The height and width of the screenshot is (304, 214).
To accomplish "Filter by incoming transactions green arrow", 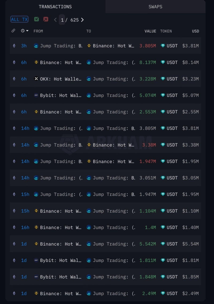I will (36, 19).
